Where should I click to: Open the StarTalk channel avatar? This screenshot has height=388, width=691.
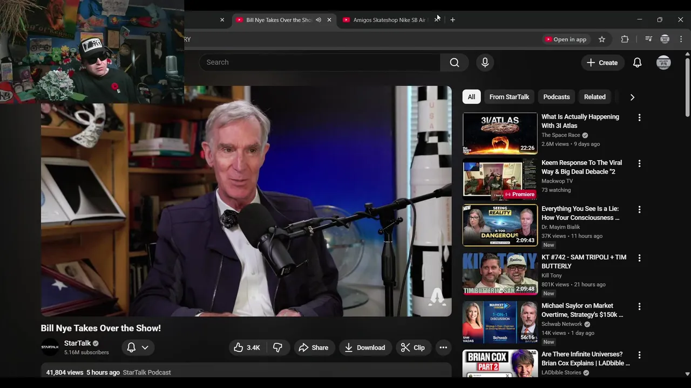point(50,348)
